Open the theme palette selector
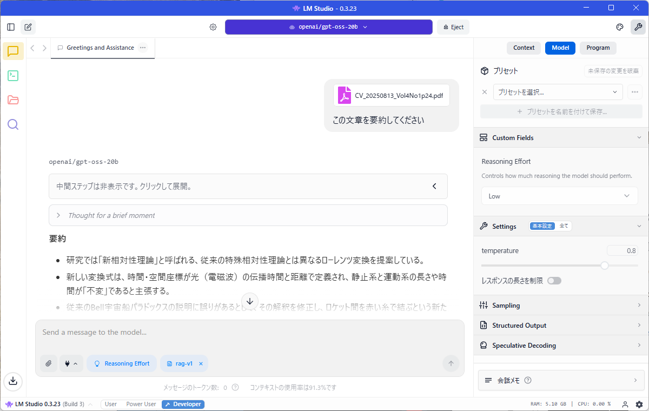649x411 pixels. coord(619,26)
